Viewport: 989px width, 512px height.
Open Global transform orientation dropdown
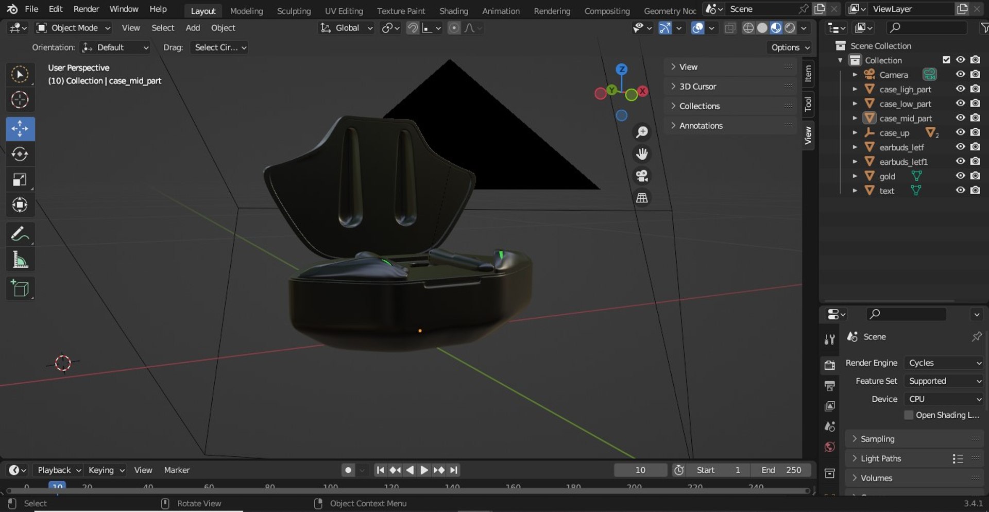346,28
